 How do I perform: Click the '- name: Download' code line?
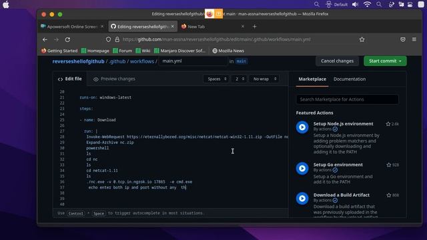click(97, 120)
